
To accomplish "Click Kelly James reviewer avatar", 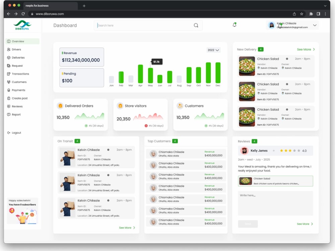I will (245, 151).
